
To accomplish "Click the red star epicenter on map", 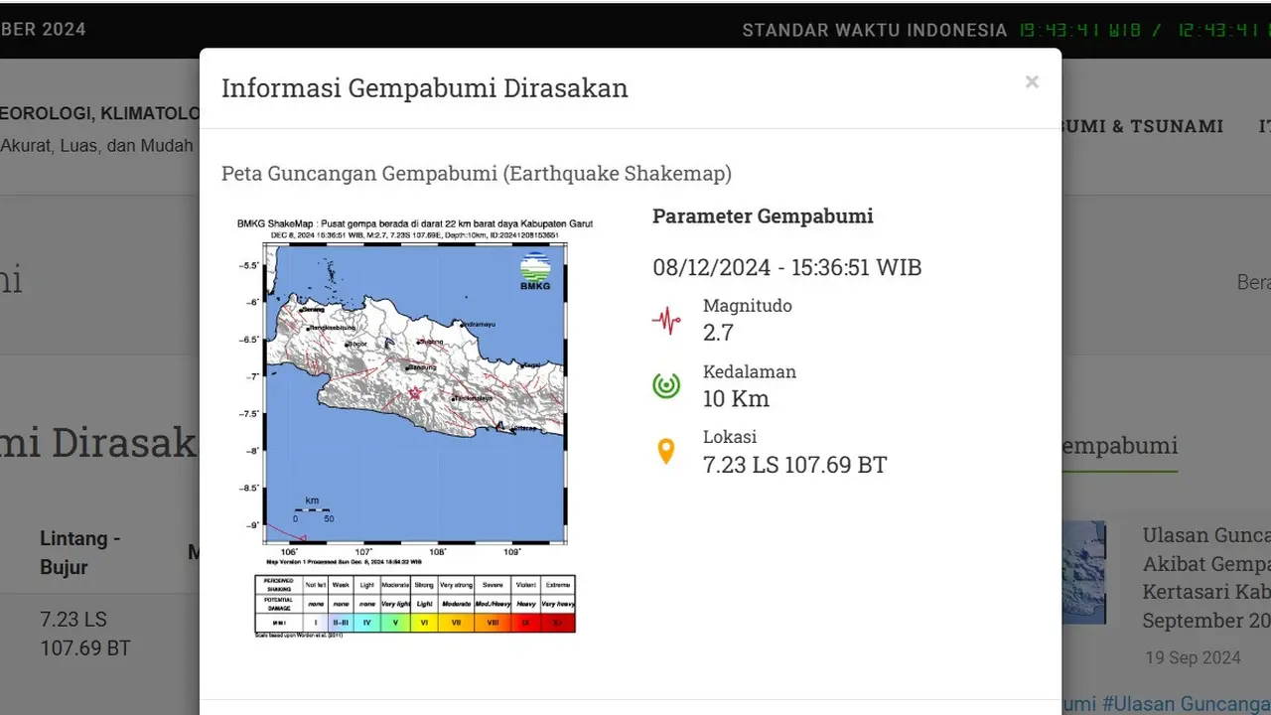I will 415,393.
